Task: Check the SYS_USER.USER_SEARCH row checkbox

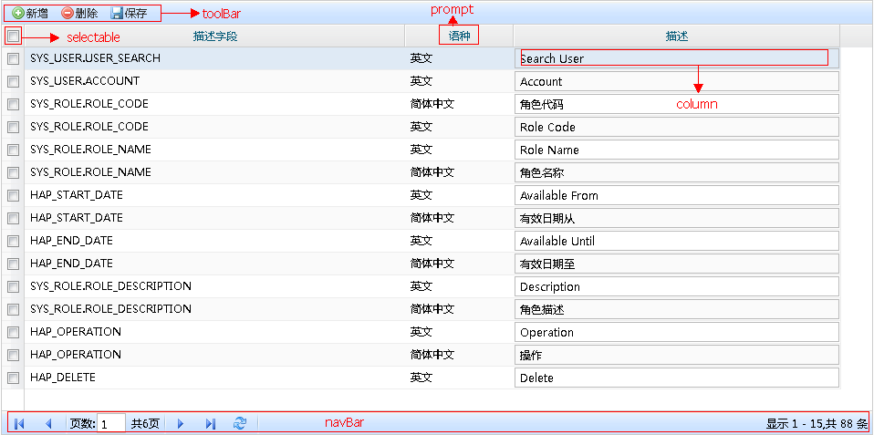Action: click(x=13, y=58)
